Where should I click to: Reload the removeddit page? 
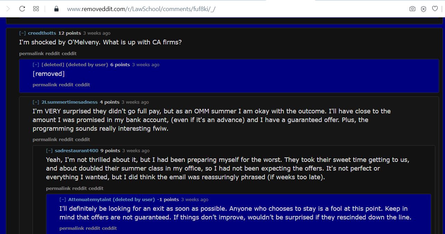coord(22,9)
